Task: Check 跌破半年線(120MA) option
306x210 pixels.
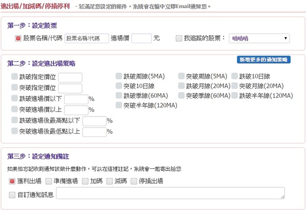Action: tap(235, 96)
